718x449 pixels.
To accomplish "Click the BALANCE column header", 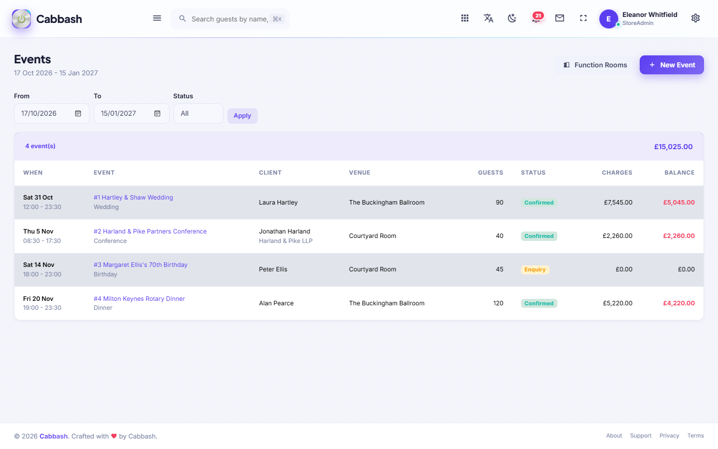I will click(x=679, y=173).
